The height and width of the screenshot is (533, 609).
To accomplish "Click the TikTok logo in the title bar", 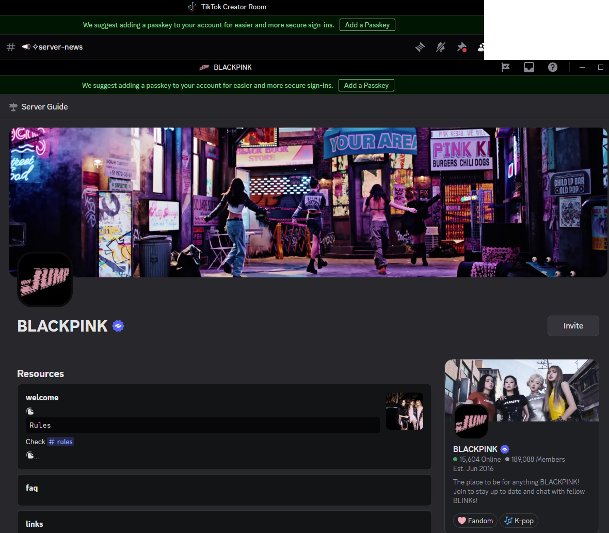I will pos(192,7).
